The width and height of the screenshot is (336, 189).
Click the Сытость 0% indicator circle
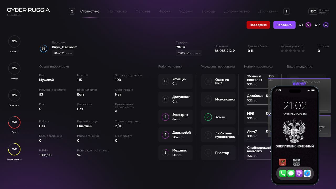[x=14, y=41]
